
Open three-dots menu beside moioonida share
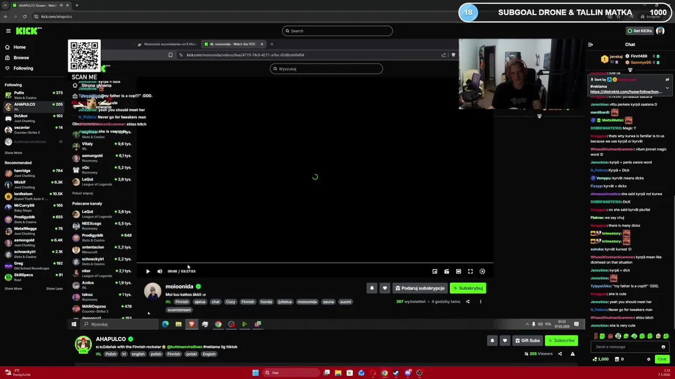click(480, 302)
